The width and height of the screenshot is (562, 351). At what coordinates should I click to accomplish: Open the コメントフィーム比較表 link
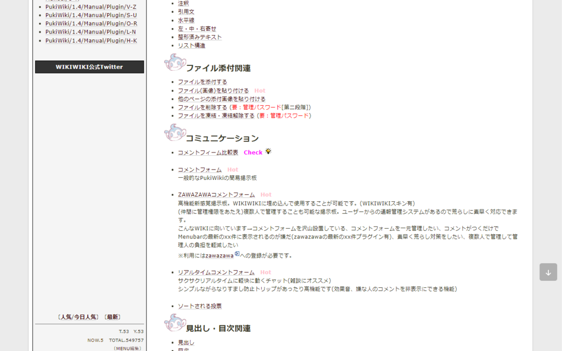[207, 152]
